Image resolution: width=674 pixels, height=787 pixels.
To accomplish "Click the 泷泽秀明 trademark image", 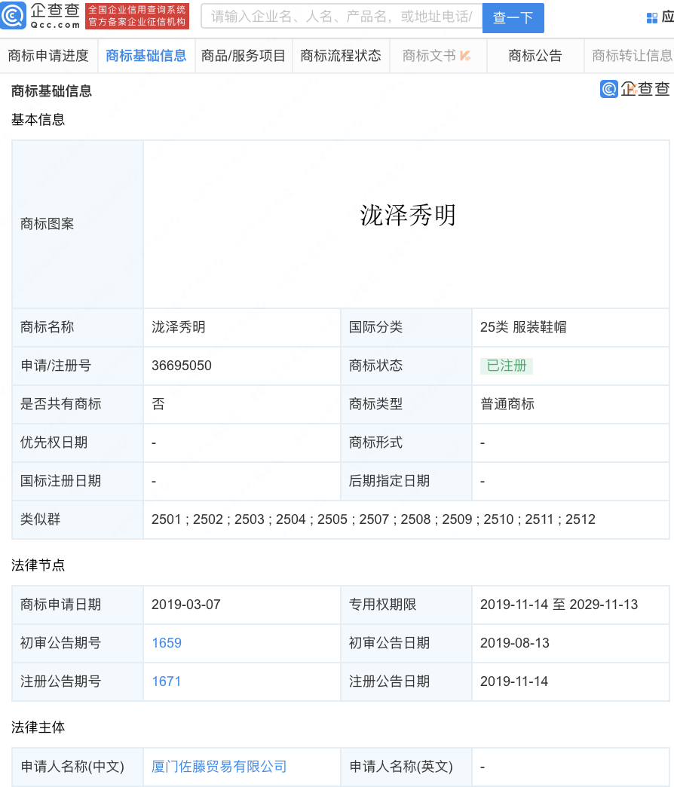I will coord(408,216).
